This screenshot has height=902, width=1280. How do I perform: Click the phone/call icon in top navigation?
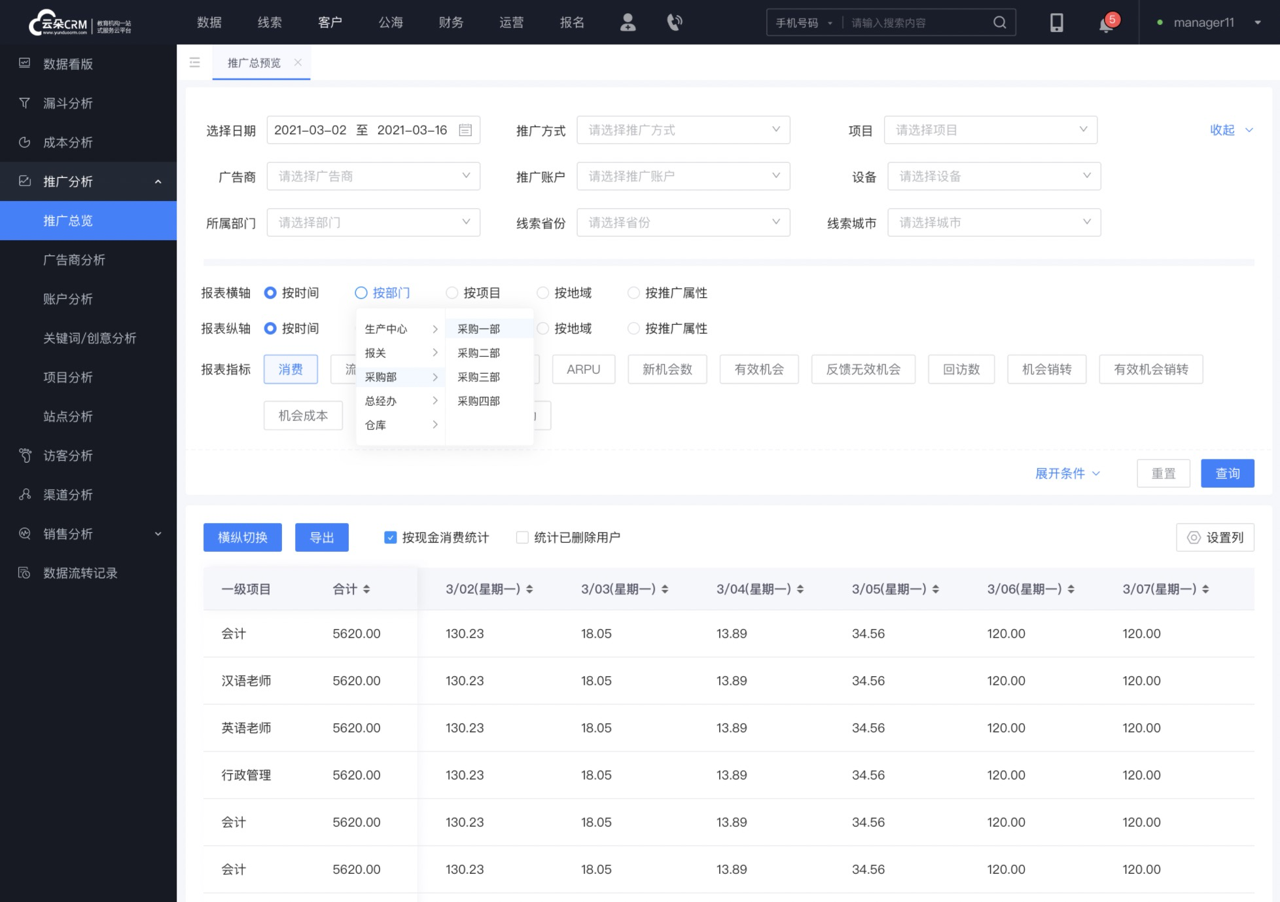[x=674, y=22]
